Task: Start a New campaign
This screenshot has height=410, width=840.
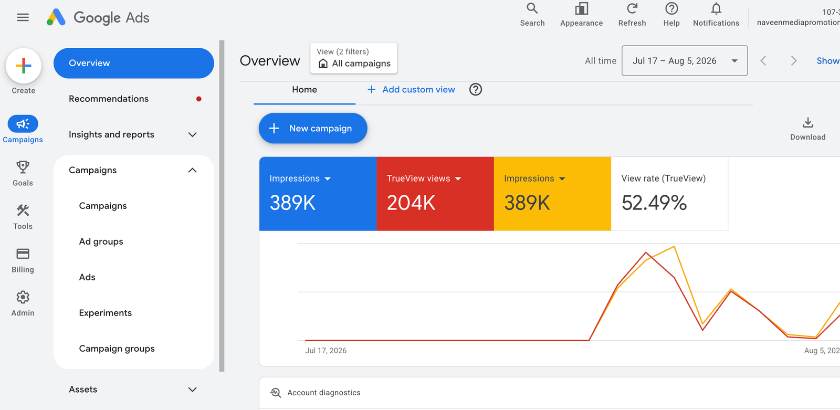Action: 313,128
